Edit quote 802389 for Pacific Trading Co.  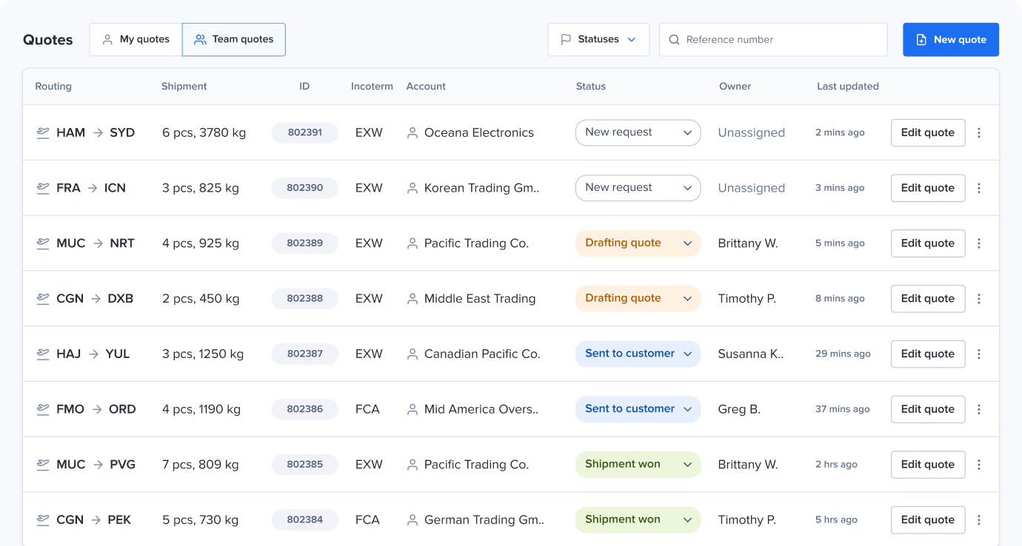[928, 243]
